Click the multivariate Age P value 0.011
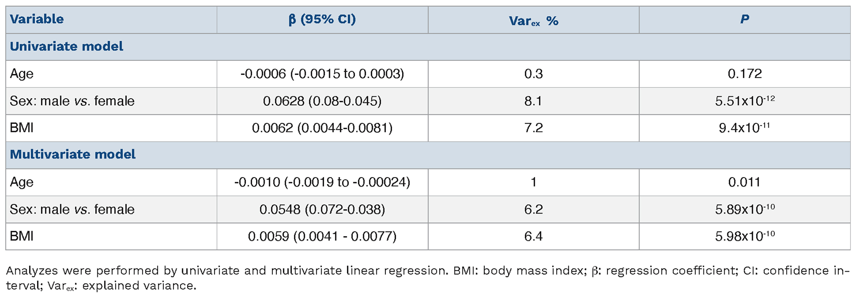Viewport: 856px width, 297px height. tap(744, 182)
